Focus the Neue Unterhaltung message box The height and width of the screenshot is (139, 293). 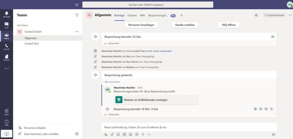click(189, 127)
